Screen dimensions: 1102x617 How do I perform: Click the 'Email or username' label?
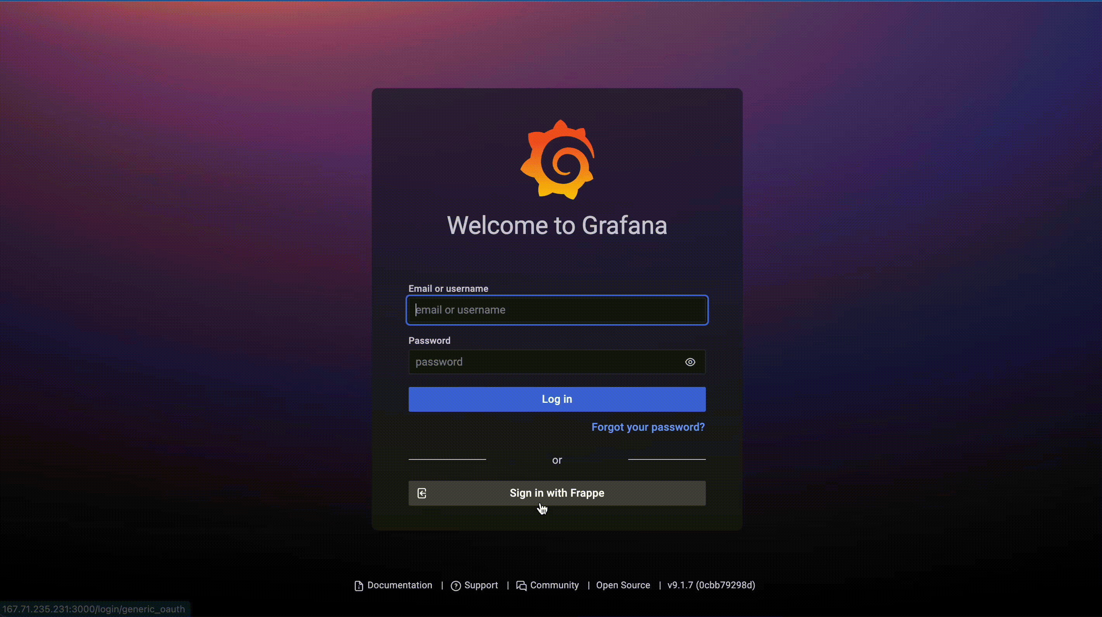[448, 288]
